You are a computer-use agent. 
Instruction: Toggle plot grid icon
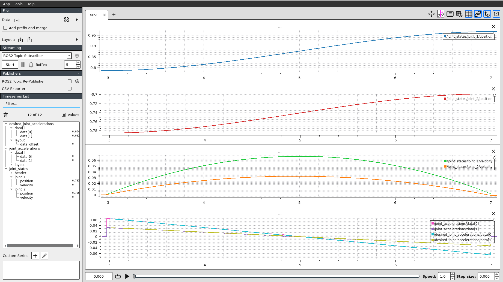[469, 14]
